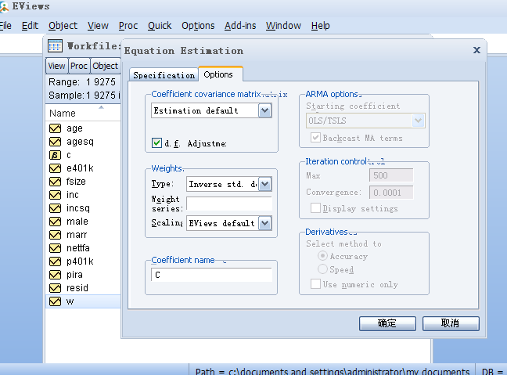The height and width of the screenshot is (375, 507).
Task: Toggle the d.f. Adjustment checkbox
Action: [x=156, y=142]
